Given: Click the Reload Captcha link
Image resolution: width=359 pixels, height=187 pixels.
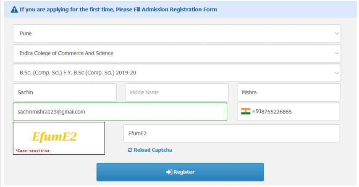Looking at the screenshot, I should pos(150,150).
